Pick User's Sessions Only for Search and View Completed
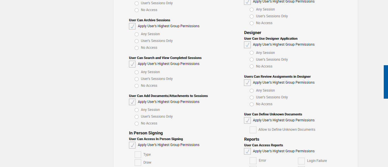 click(137, 79)
